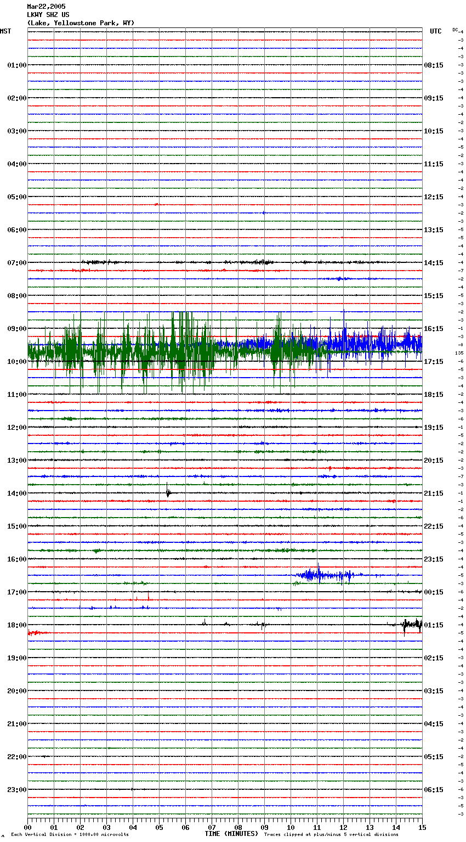
Task: Click minute "10" on the bottom axis
Action: coord(291,827)
